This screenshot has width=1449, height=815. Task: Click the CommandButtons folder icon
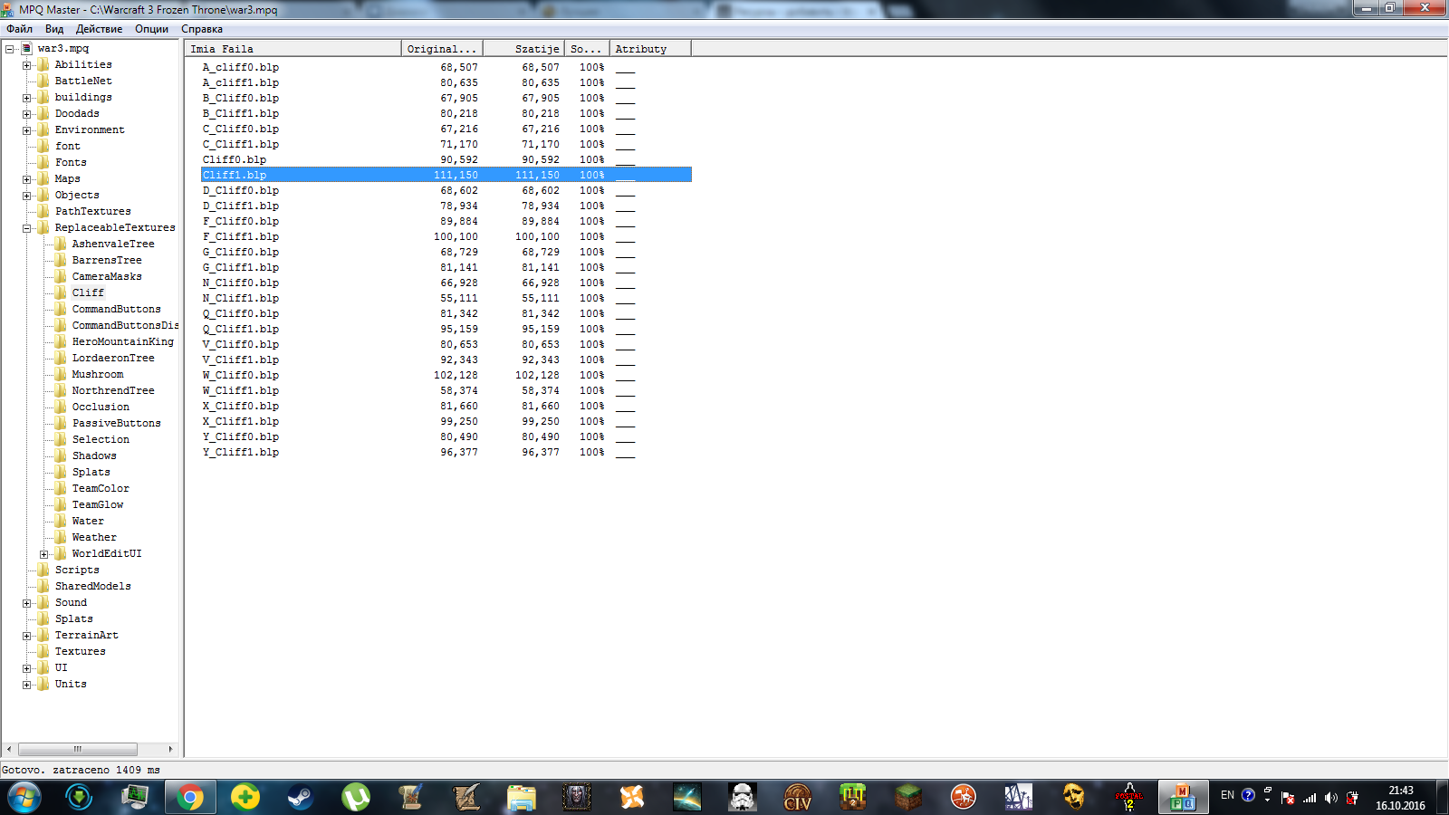pyautogui.click(x=61, y=310)
